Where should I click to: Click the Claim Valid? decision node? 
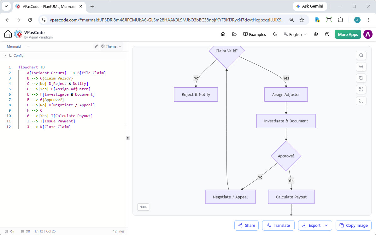[x=226, y=51]
